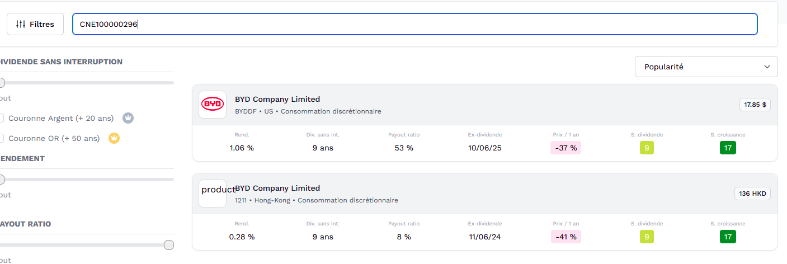Click the growth score 17 badge for 1211 Hong-Kong

(x=728, y=237)
